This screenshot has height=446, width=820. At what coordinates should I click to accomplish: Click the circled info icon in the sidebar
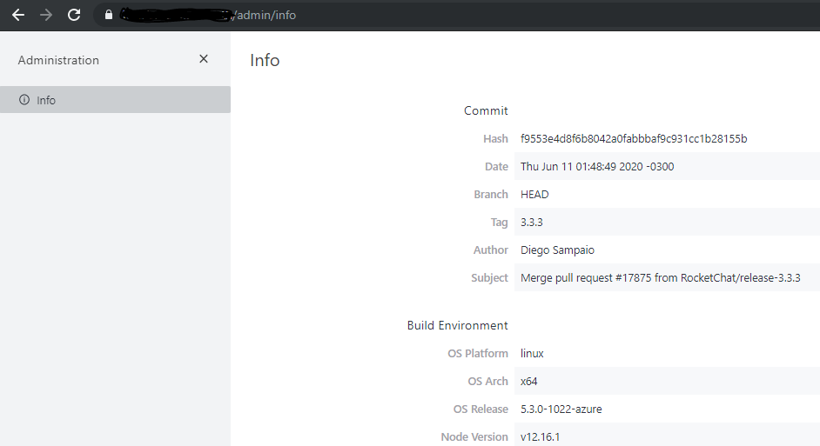pyautogui.click(x=24, y=100)
